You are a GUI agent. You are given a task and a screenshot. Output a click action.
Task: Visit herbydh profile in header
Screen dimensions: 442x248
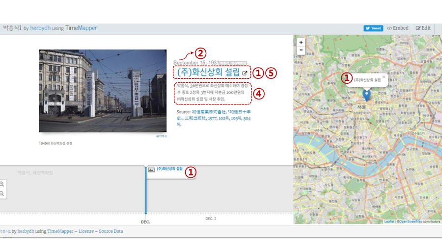40,28
